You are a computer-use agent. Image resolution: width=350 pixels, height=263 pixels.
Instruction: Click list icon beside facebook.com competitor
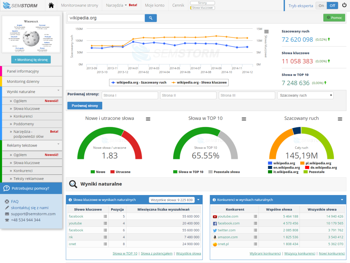(x=255, y=223)
